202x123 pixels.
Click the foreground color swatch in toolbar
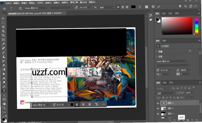pos(3,119)
